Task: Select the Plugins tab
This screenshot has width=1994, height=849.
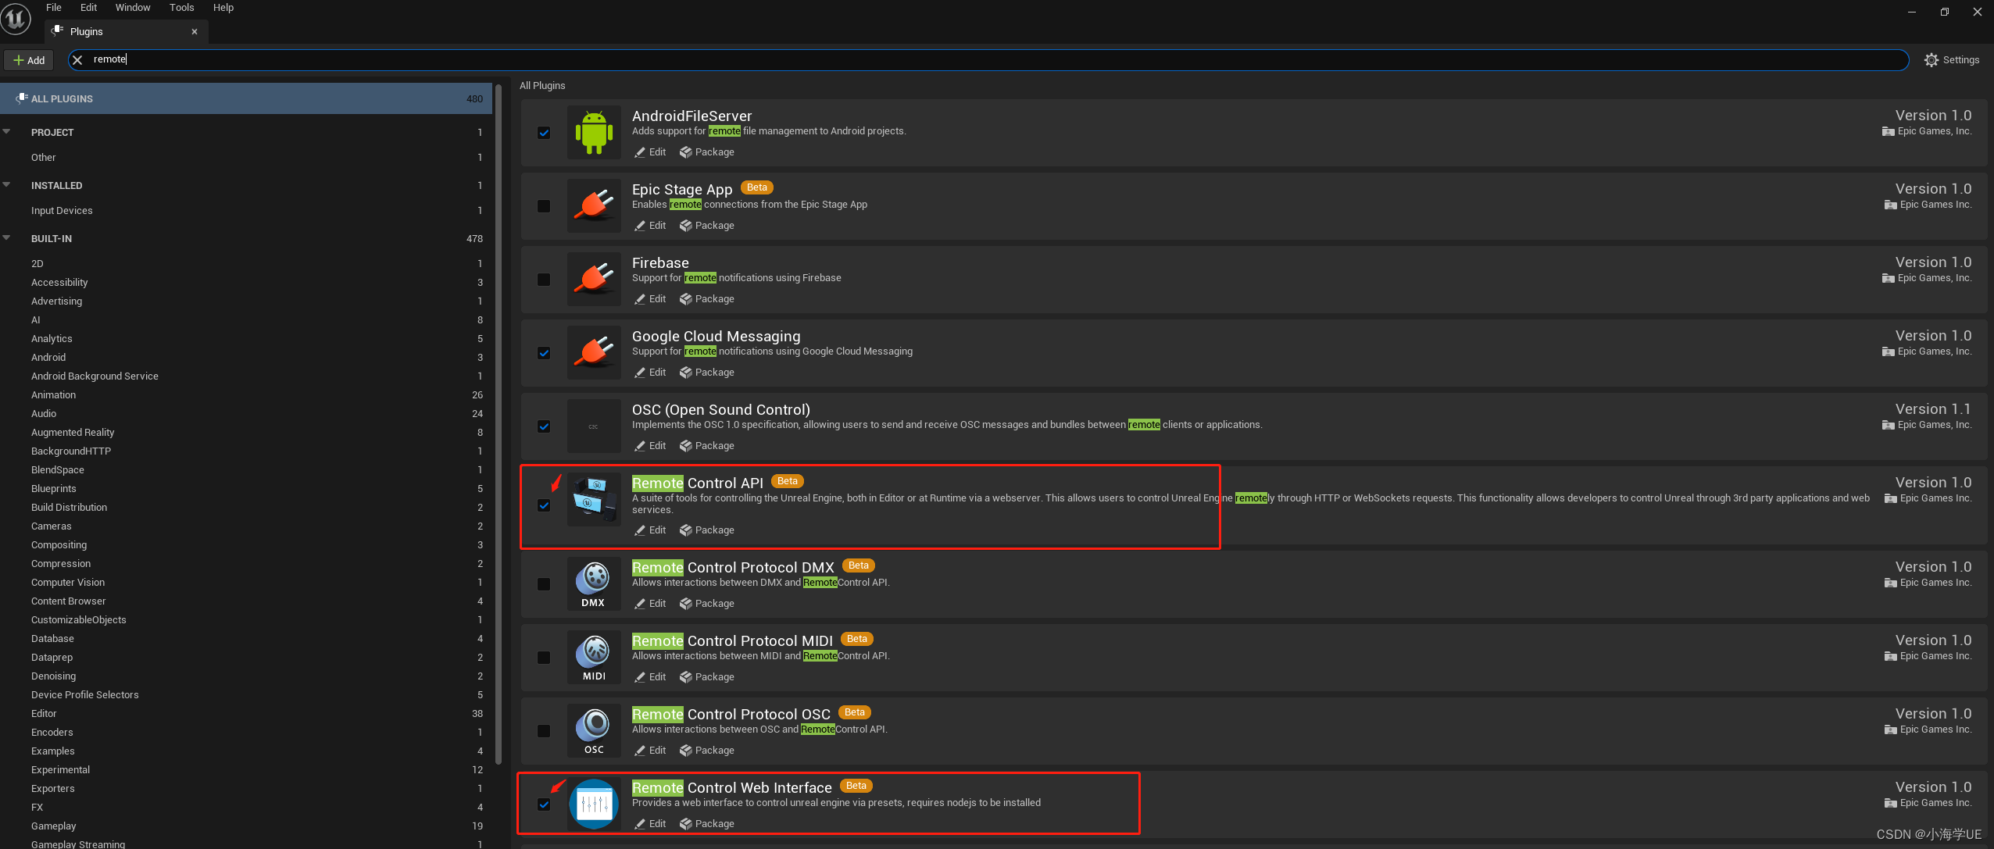Action: click(125, 31)
